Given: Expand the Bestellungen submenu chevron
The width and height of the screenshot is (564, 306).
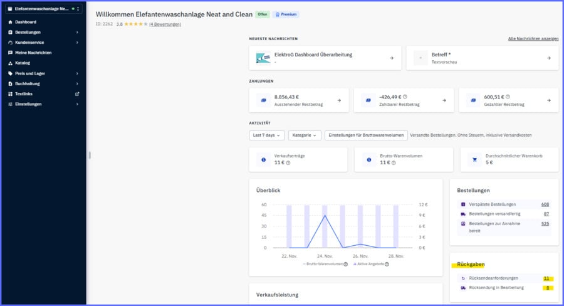Looking at the screenshot, I should click(x=77, y=33).
